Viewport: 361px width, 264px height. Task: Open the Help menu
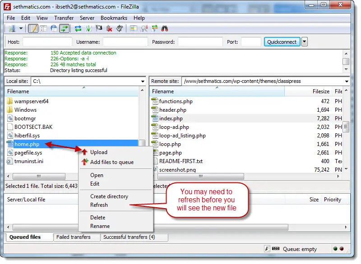[139, 18]
